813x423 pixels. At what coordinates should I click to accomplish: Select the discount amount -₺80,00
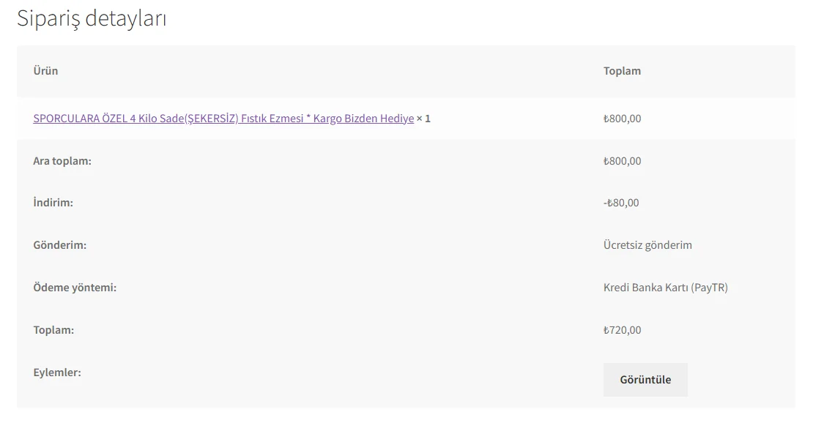tap(621, 203)
